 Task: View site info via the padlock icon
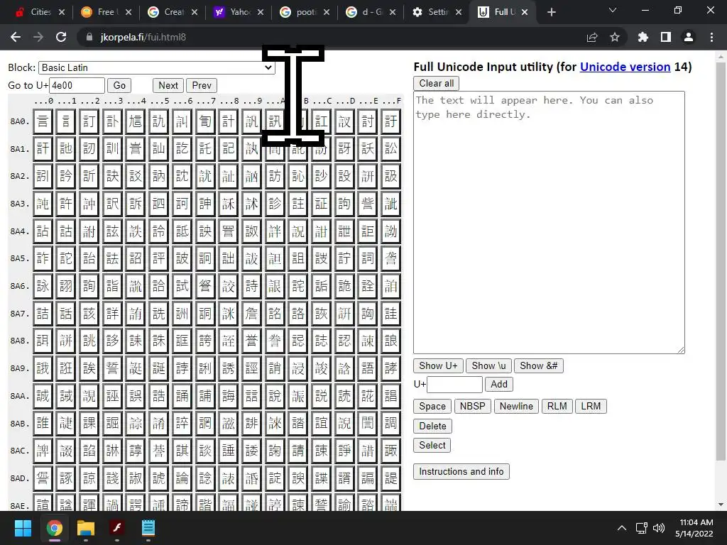pos(89,37)
